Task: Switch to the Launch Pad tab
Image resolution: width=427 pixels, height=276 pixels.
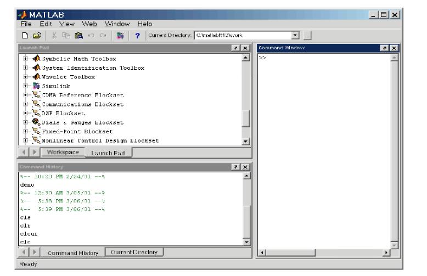Action: pos(108,153)
